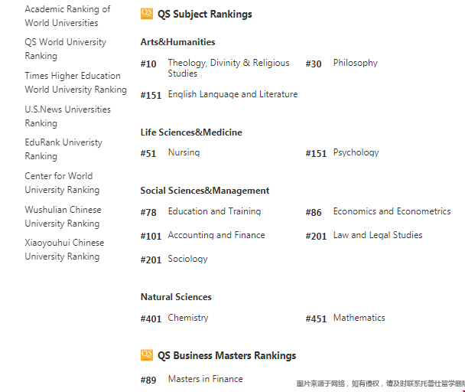The height and width of the screenshot is (392, 465).
Task: Click the QS Subject Rankings logo icon
Action: (x=147, y=14)
